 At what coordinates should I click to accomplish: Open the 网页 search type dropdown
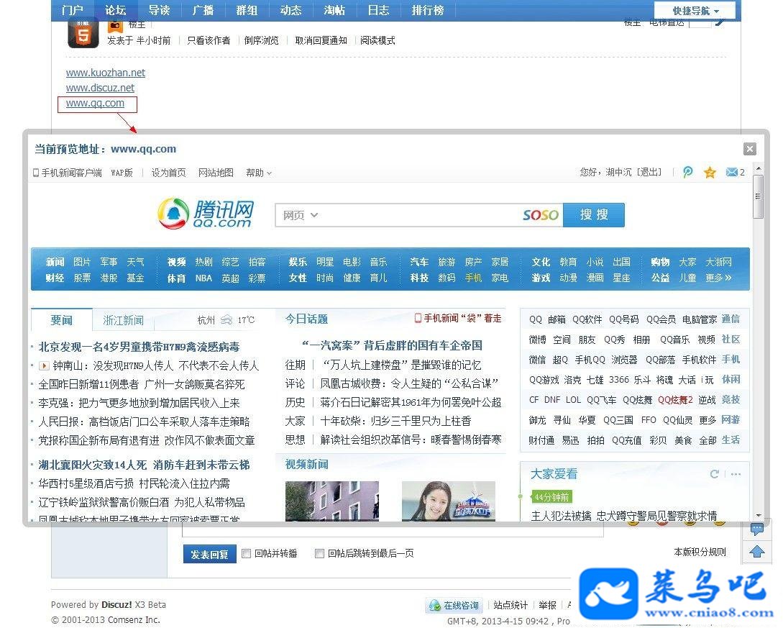300,215
